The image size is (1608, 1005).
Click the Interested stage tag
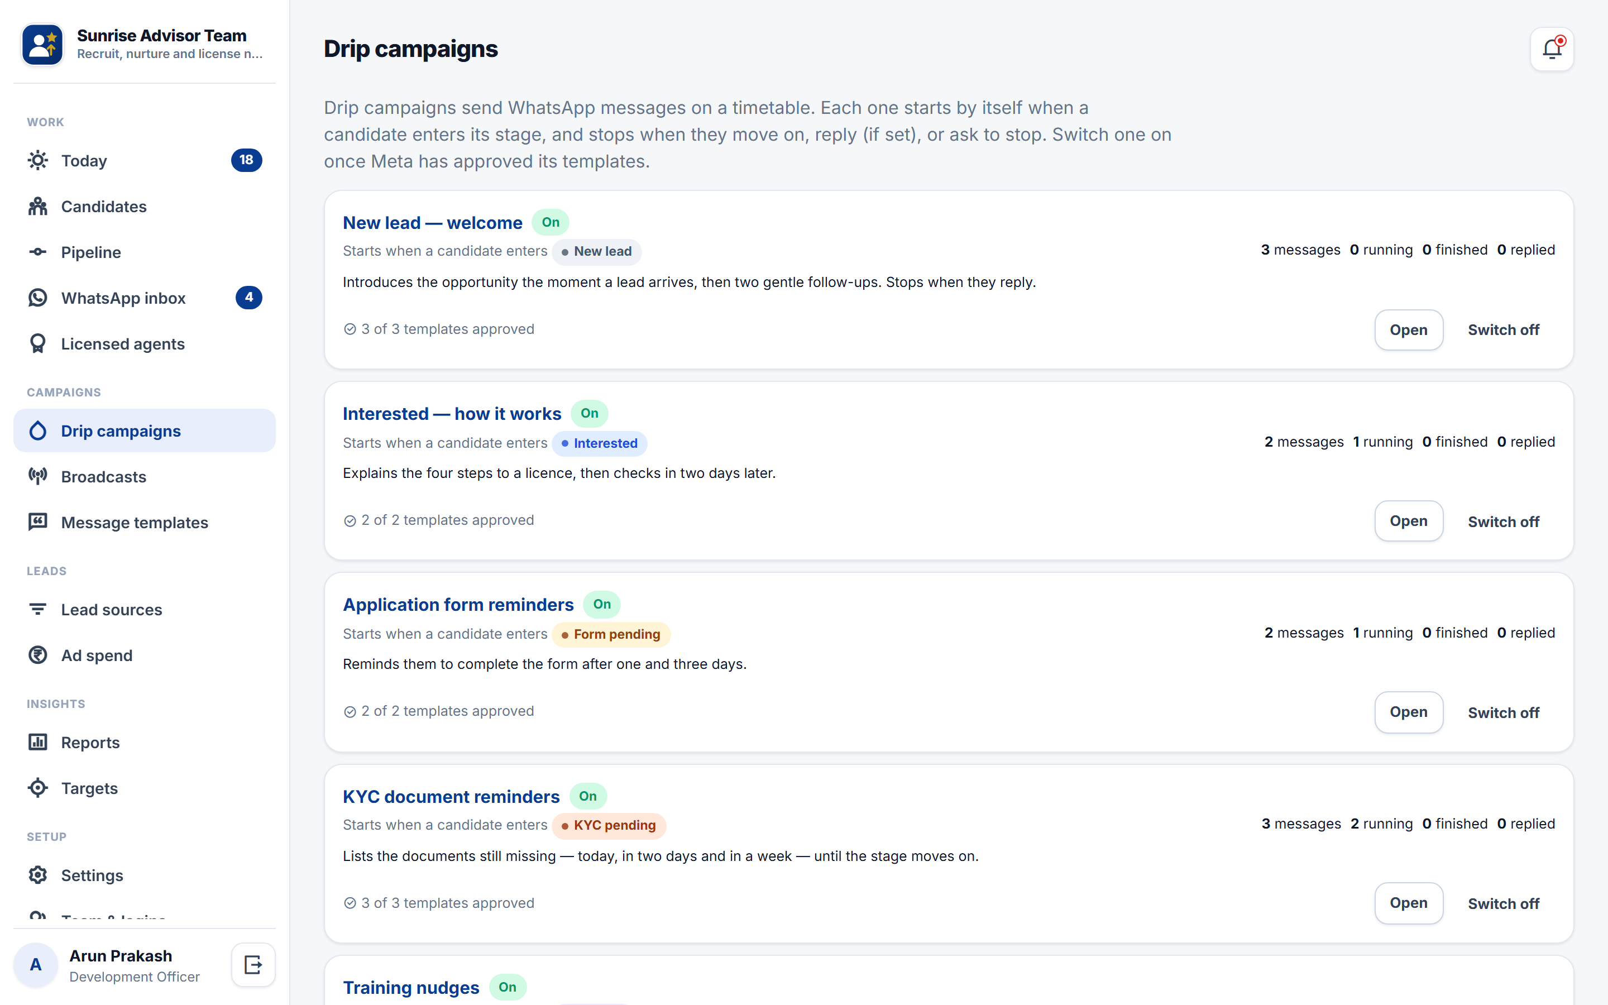click(x=599, y=443)
